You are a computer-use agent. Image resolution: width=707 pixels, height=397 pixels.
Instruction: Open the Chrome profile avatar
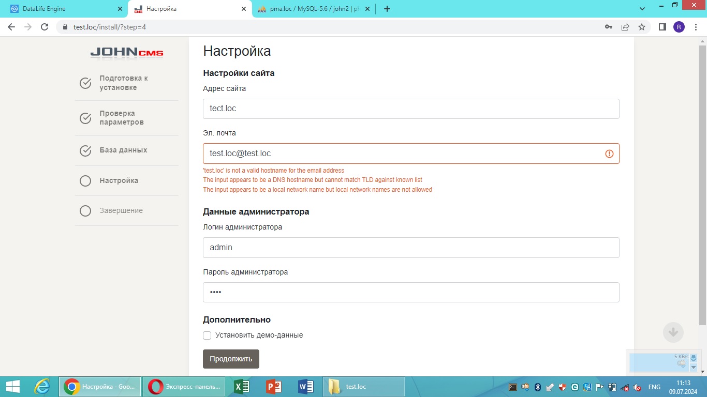[x=679, y=27]
